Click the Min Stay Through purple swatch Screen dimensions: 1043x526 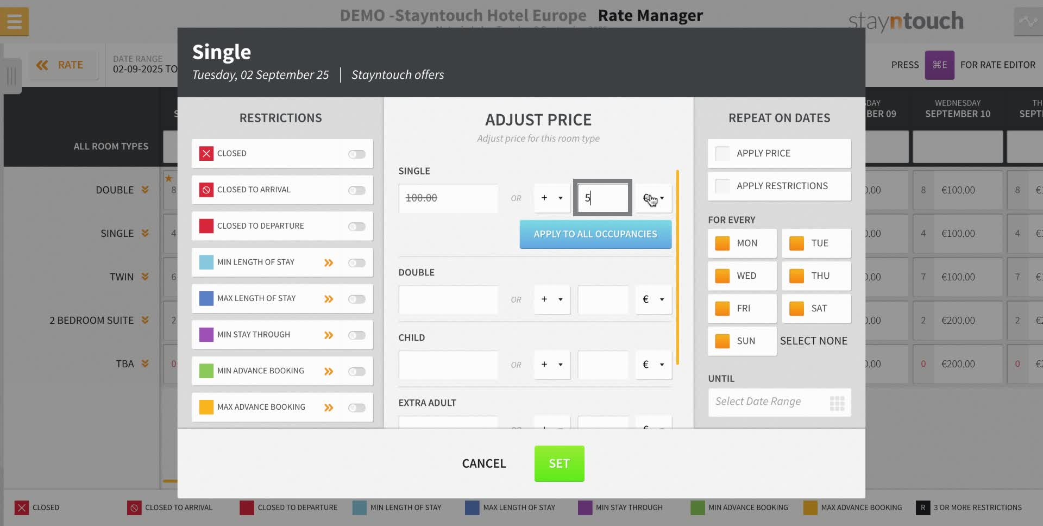(206, 335)
